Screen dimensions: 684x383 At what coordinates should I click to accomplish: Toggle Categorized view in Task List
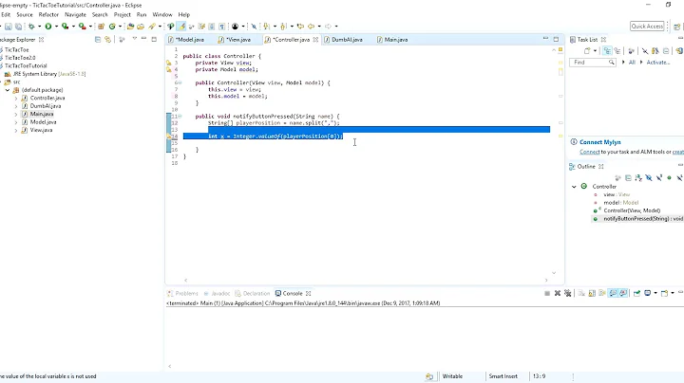[607, 51]
